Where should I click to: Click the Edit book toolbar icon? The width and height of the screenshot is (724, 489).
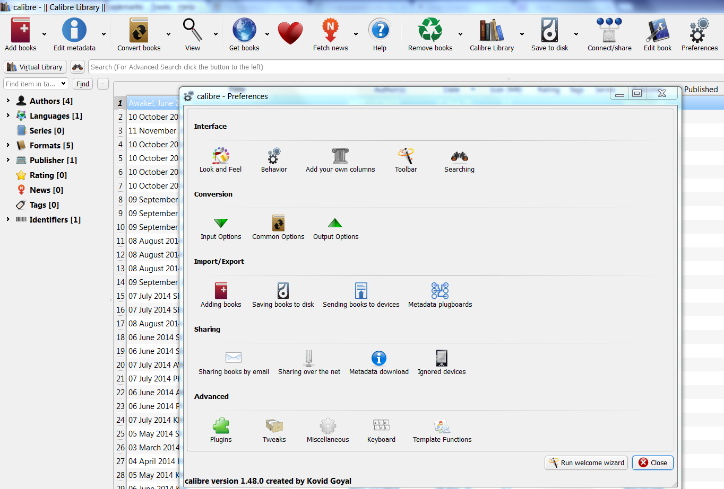658,34
